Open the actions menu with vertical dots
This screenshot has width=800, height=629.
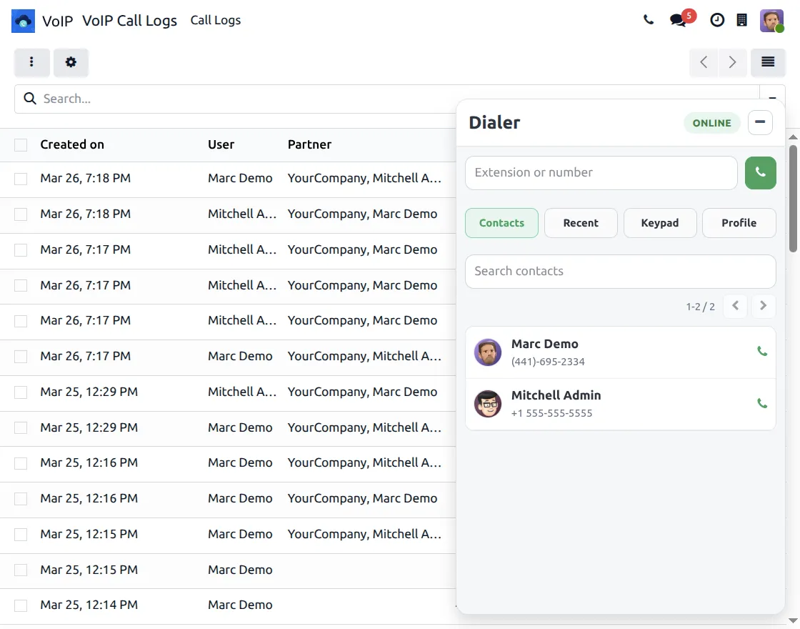click(31, 62)
